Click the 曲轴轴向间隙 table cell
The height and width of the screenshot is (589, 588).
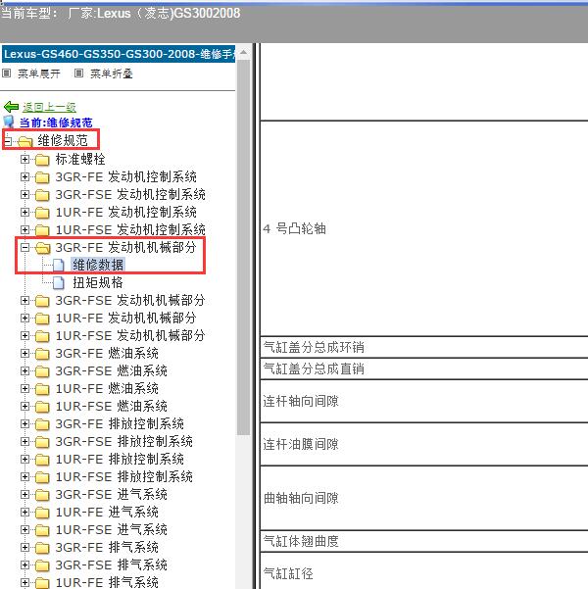pyautogui.click(x=423, y=498)
